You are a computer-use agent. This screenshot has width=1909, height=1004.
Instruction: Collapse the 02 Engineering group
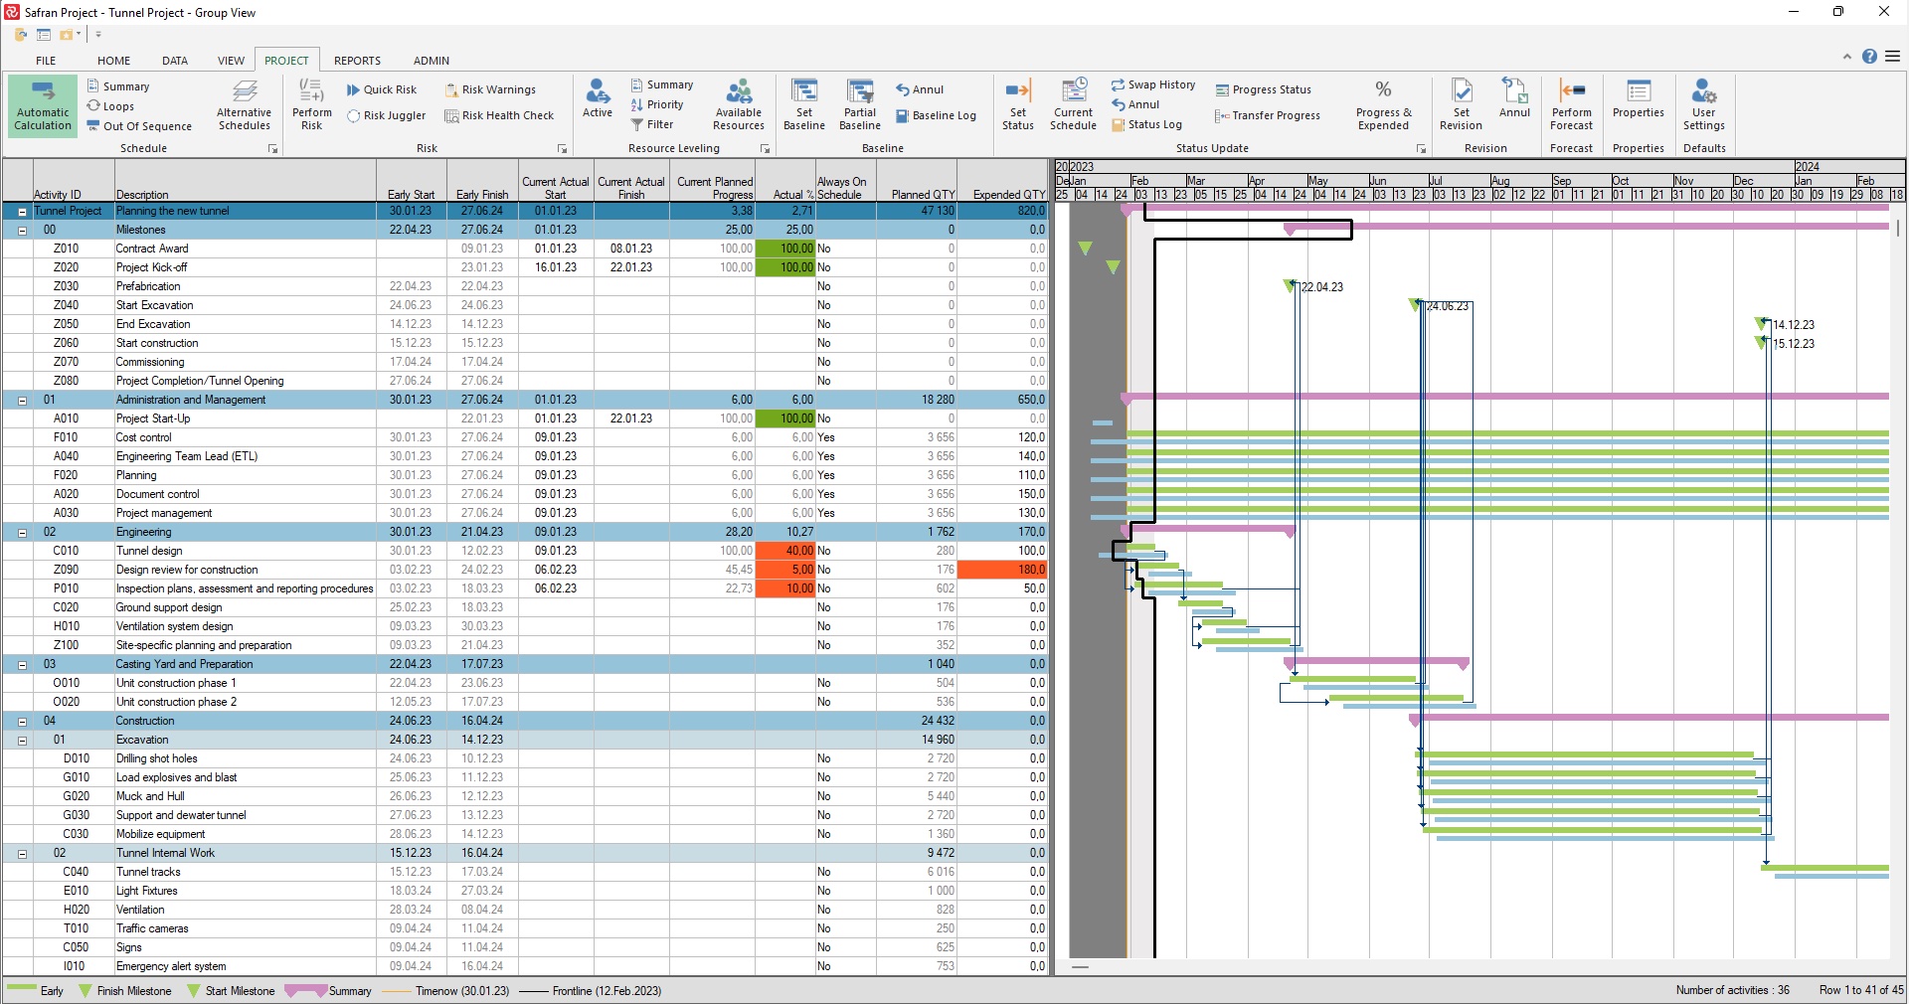click(x=22, y=533)
